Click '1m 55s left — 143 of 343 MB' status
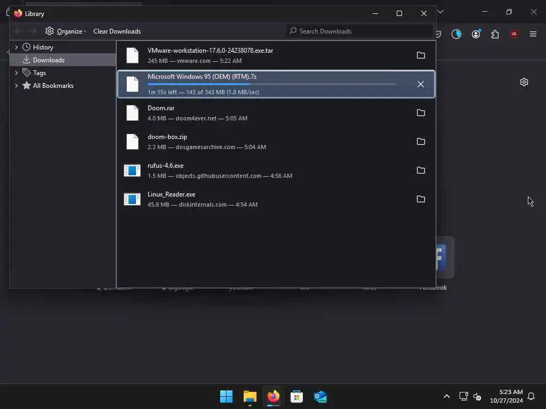This screenshot has height=409, width=546. (203, 92)
